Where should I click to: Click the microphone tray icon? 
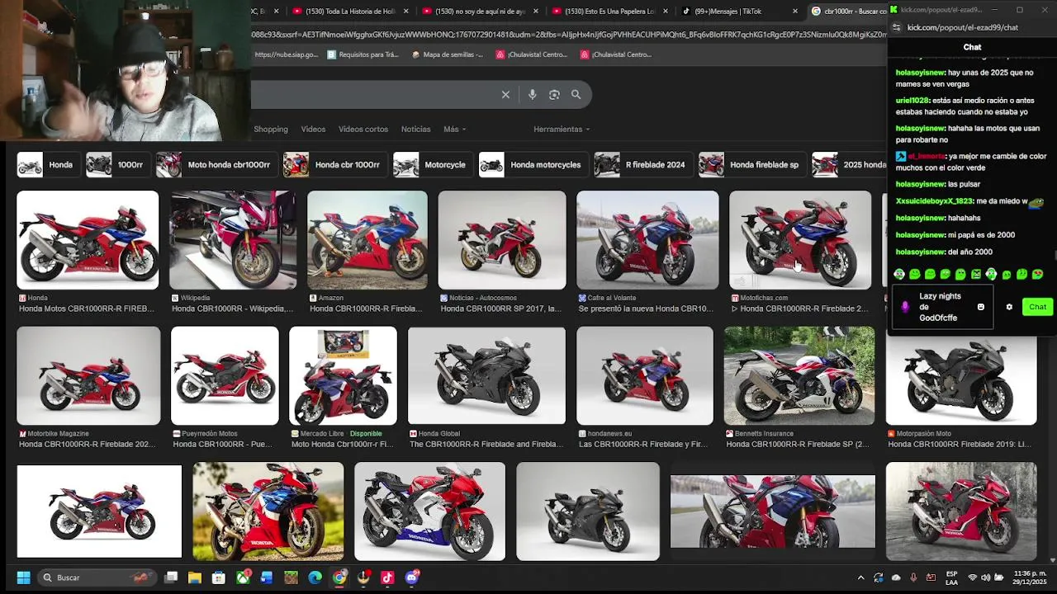(x=913, y=577)
